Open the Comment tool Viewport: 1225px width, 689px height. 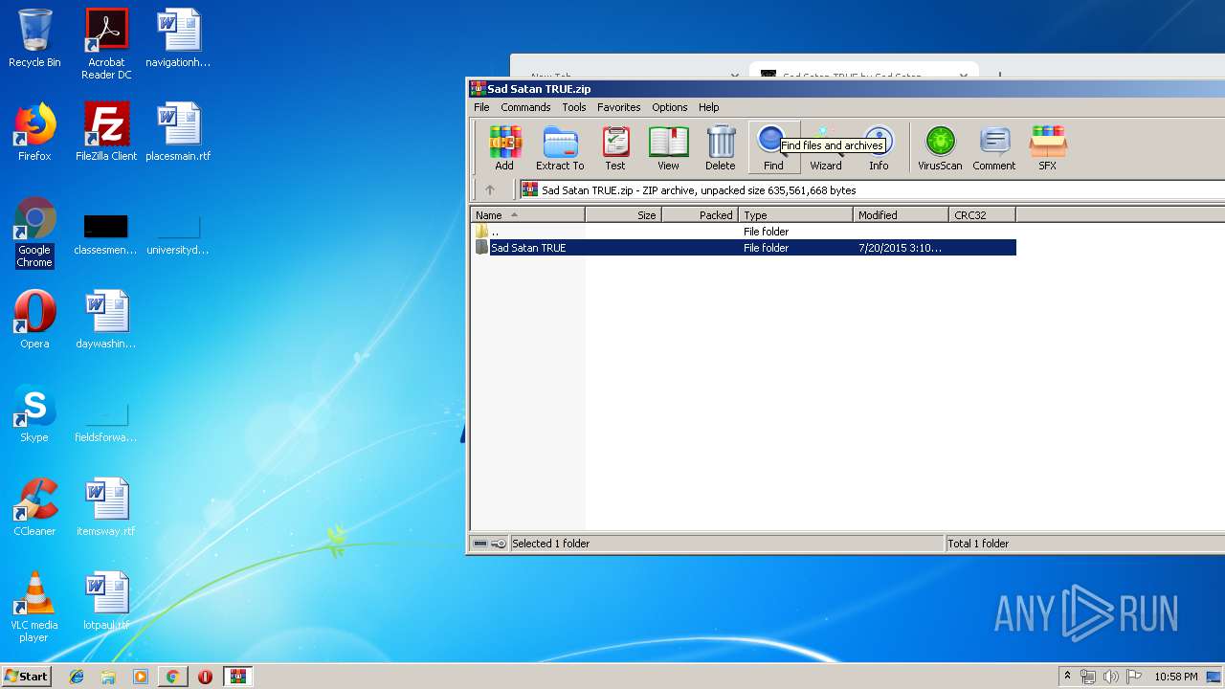pyautogui.click(x=994, y=147)
